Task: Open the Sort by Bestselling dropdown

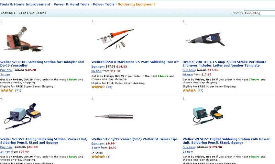Action: tap(259, 13)
